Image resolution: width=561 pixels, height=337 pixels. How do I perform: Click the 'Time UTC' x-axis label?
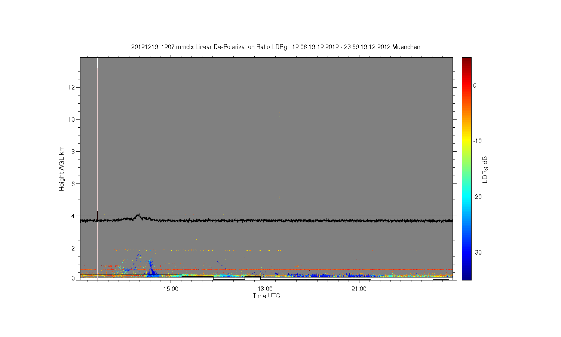click(266, 296)
